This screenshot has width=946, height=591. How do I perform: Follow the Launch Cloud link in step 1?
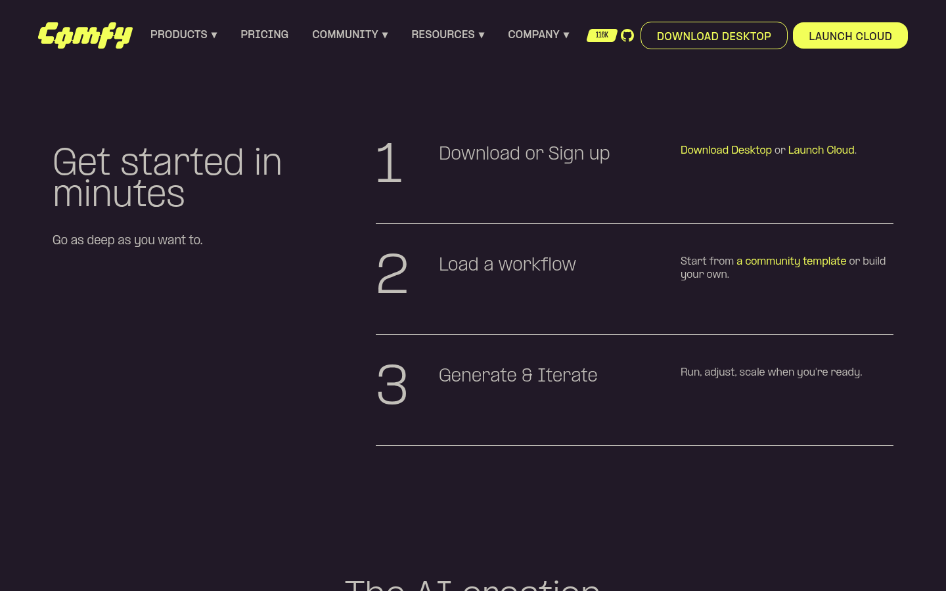coord(821,150)
